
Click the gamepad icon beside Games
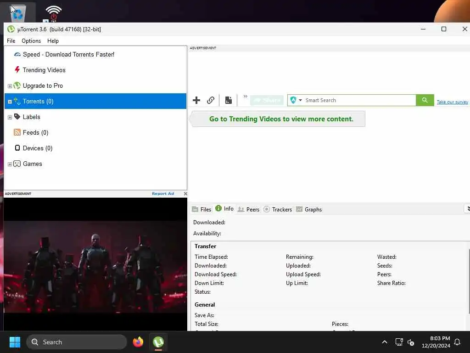point(17,164)
